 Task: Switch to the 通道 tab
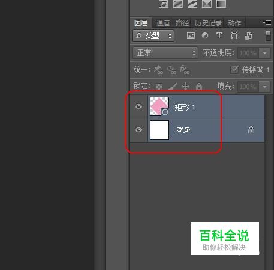point(163,23)
